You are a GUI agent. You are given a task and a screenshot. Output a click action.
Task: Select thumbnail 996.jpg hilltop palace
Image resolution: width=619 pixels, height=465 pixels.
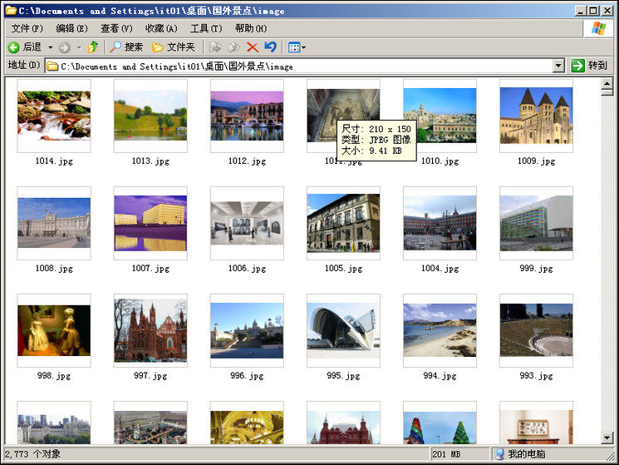[247, 330]
